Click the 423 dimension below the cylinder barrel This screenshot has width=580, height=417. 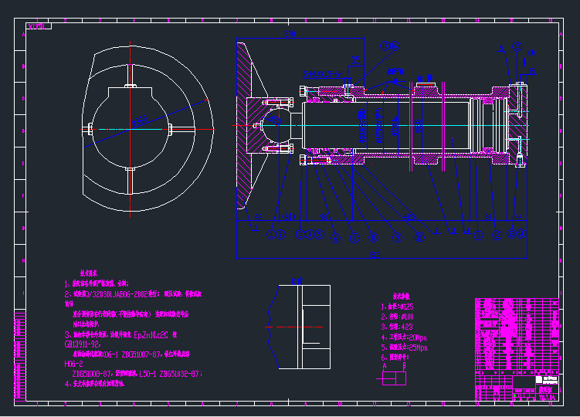coord(409,217)
